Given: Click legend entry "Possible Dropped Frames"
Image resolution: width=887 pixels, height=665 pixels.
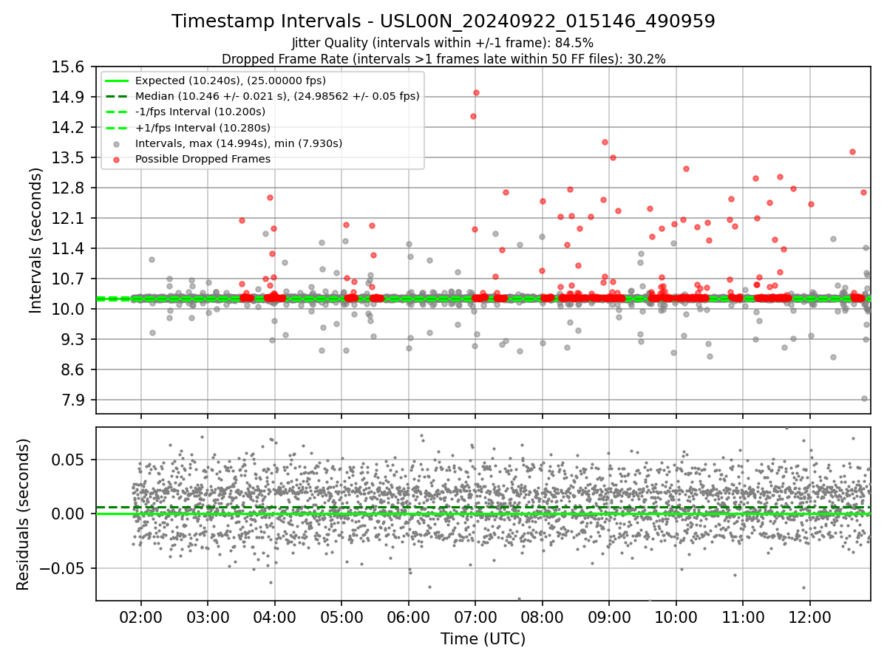Looking at the screenshot, I should click(x=203, y=159).
